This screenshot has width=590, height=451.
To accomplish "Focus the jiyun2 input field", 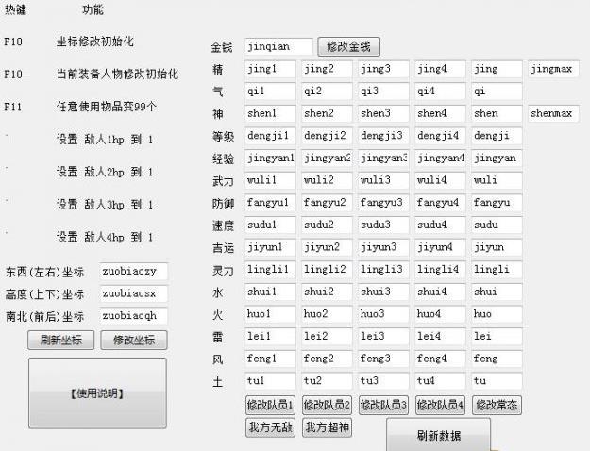I will point(327,247).
